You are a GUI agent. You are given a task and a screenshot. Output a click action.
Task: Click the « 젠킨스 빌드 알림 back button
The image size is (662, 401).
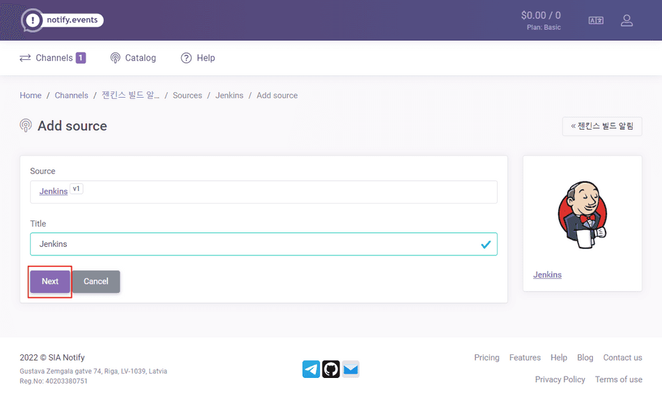click(602, 126)
